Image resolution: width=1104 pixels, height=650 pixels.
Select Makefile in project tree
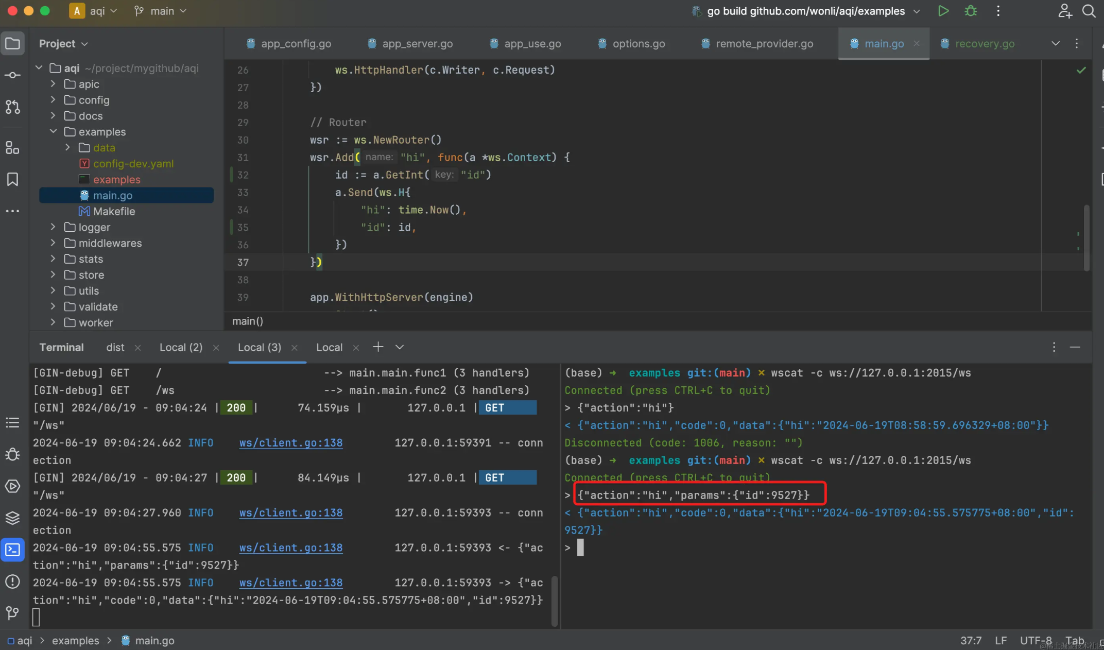[107, 211]
